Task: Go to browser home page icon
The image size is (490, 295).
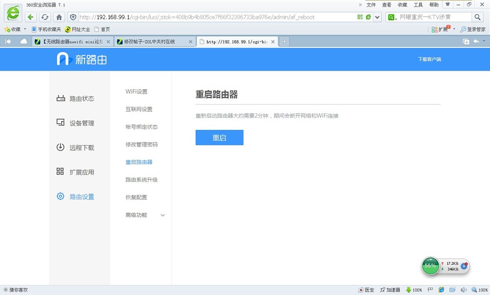Action: coord(59,17)
